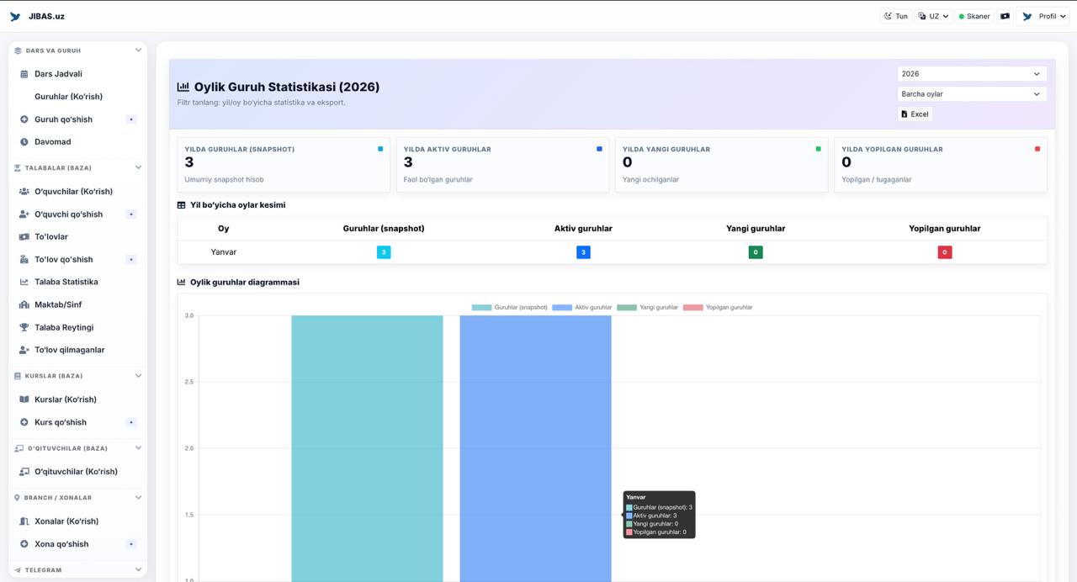Open Talaba Statistika menu item
This screenshot has height=582, width=1077.
pyautogui.click(x=66, y=282)
